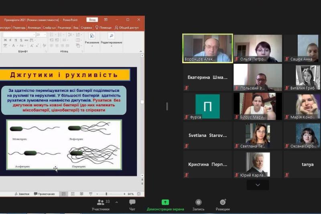321x214 pixels.
Task: Open the Справка ribbon tab
Action: [86, 27]
